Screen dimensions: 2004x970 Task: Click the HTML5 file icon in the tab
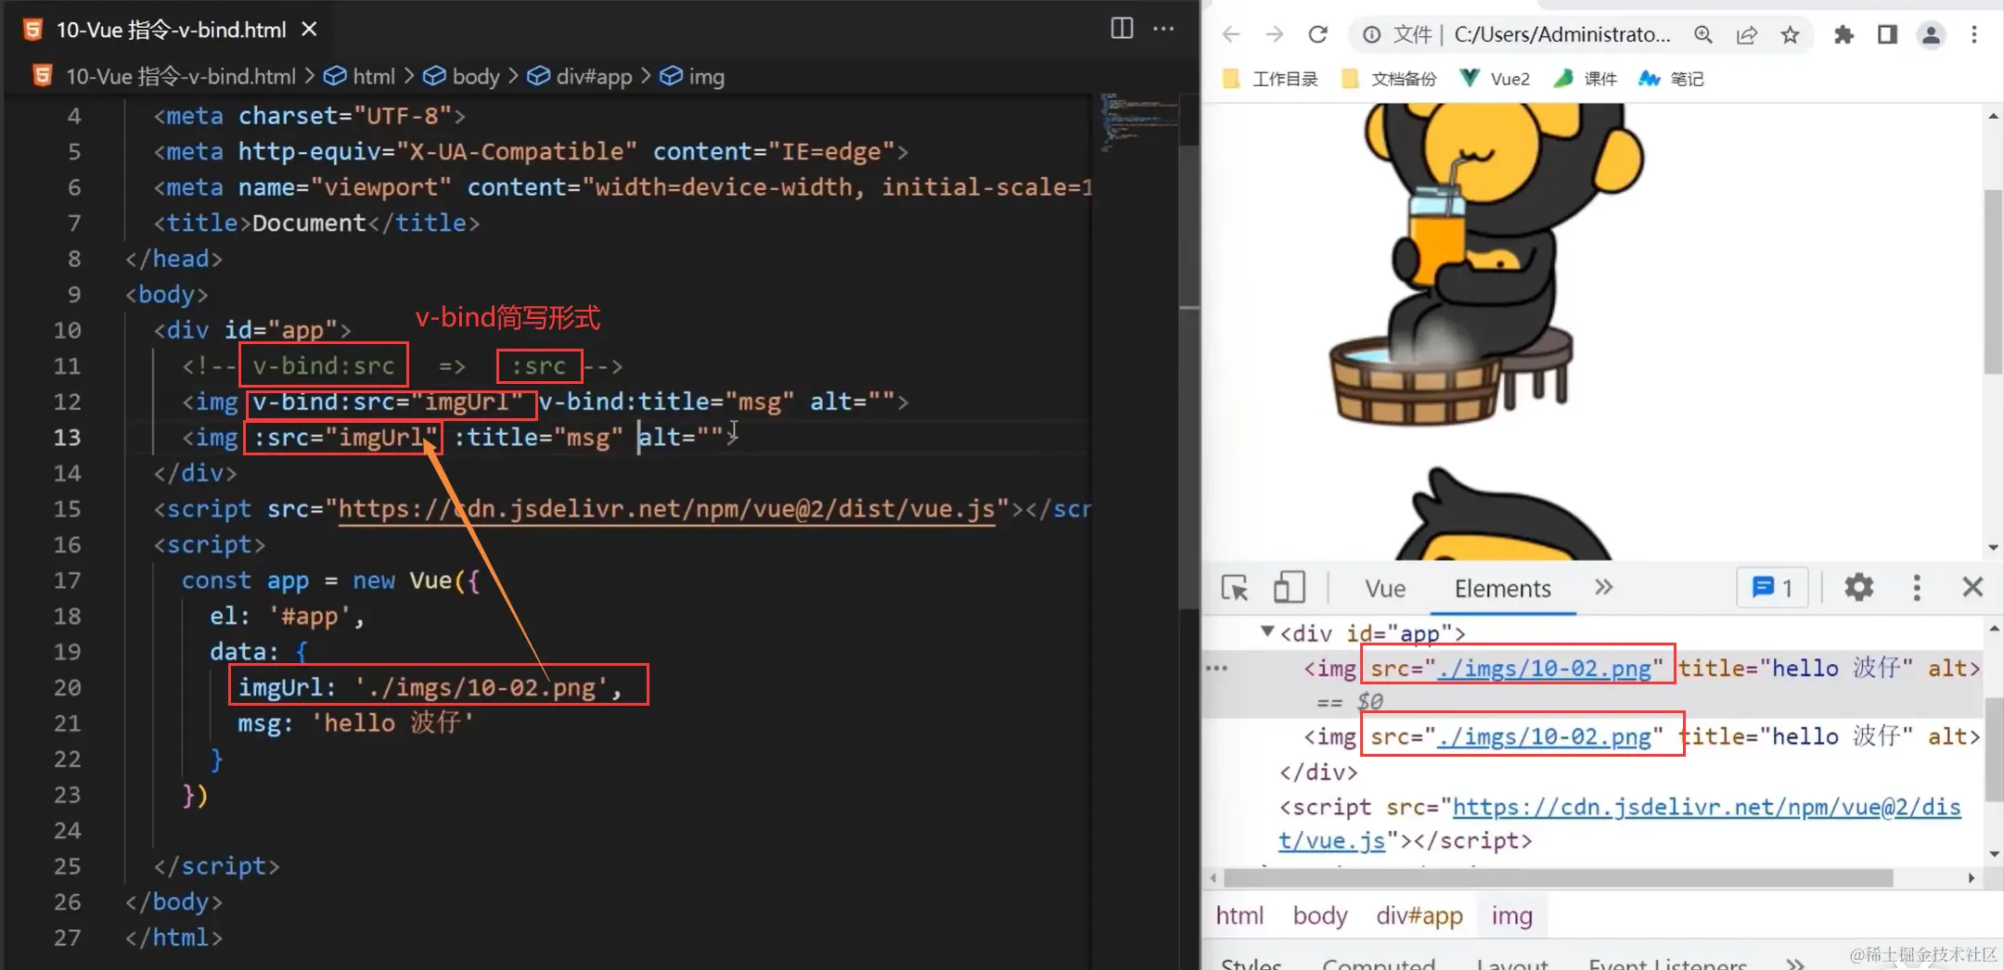(32, 30)
